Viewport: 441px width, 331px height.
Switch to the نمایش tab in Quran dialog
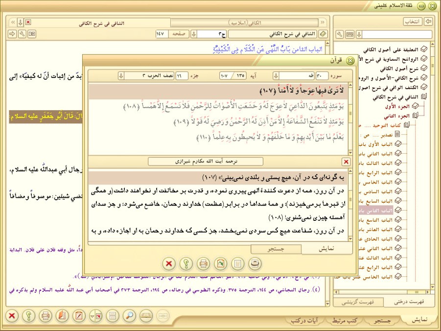[326, 249]
